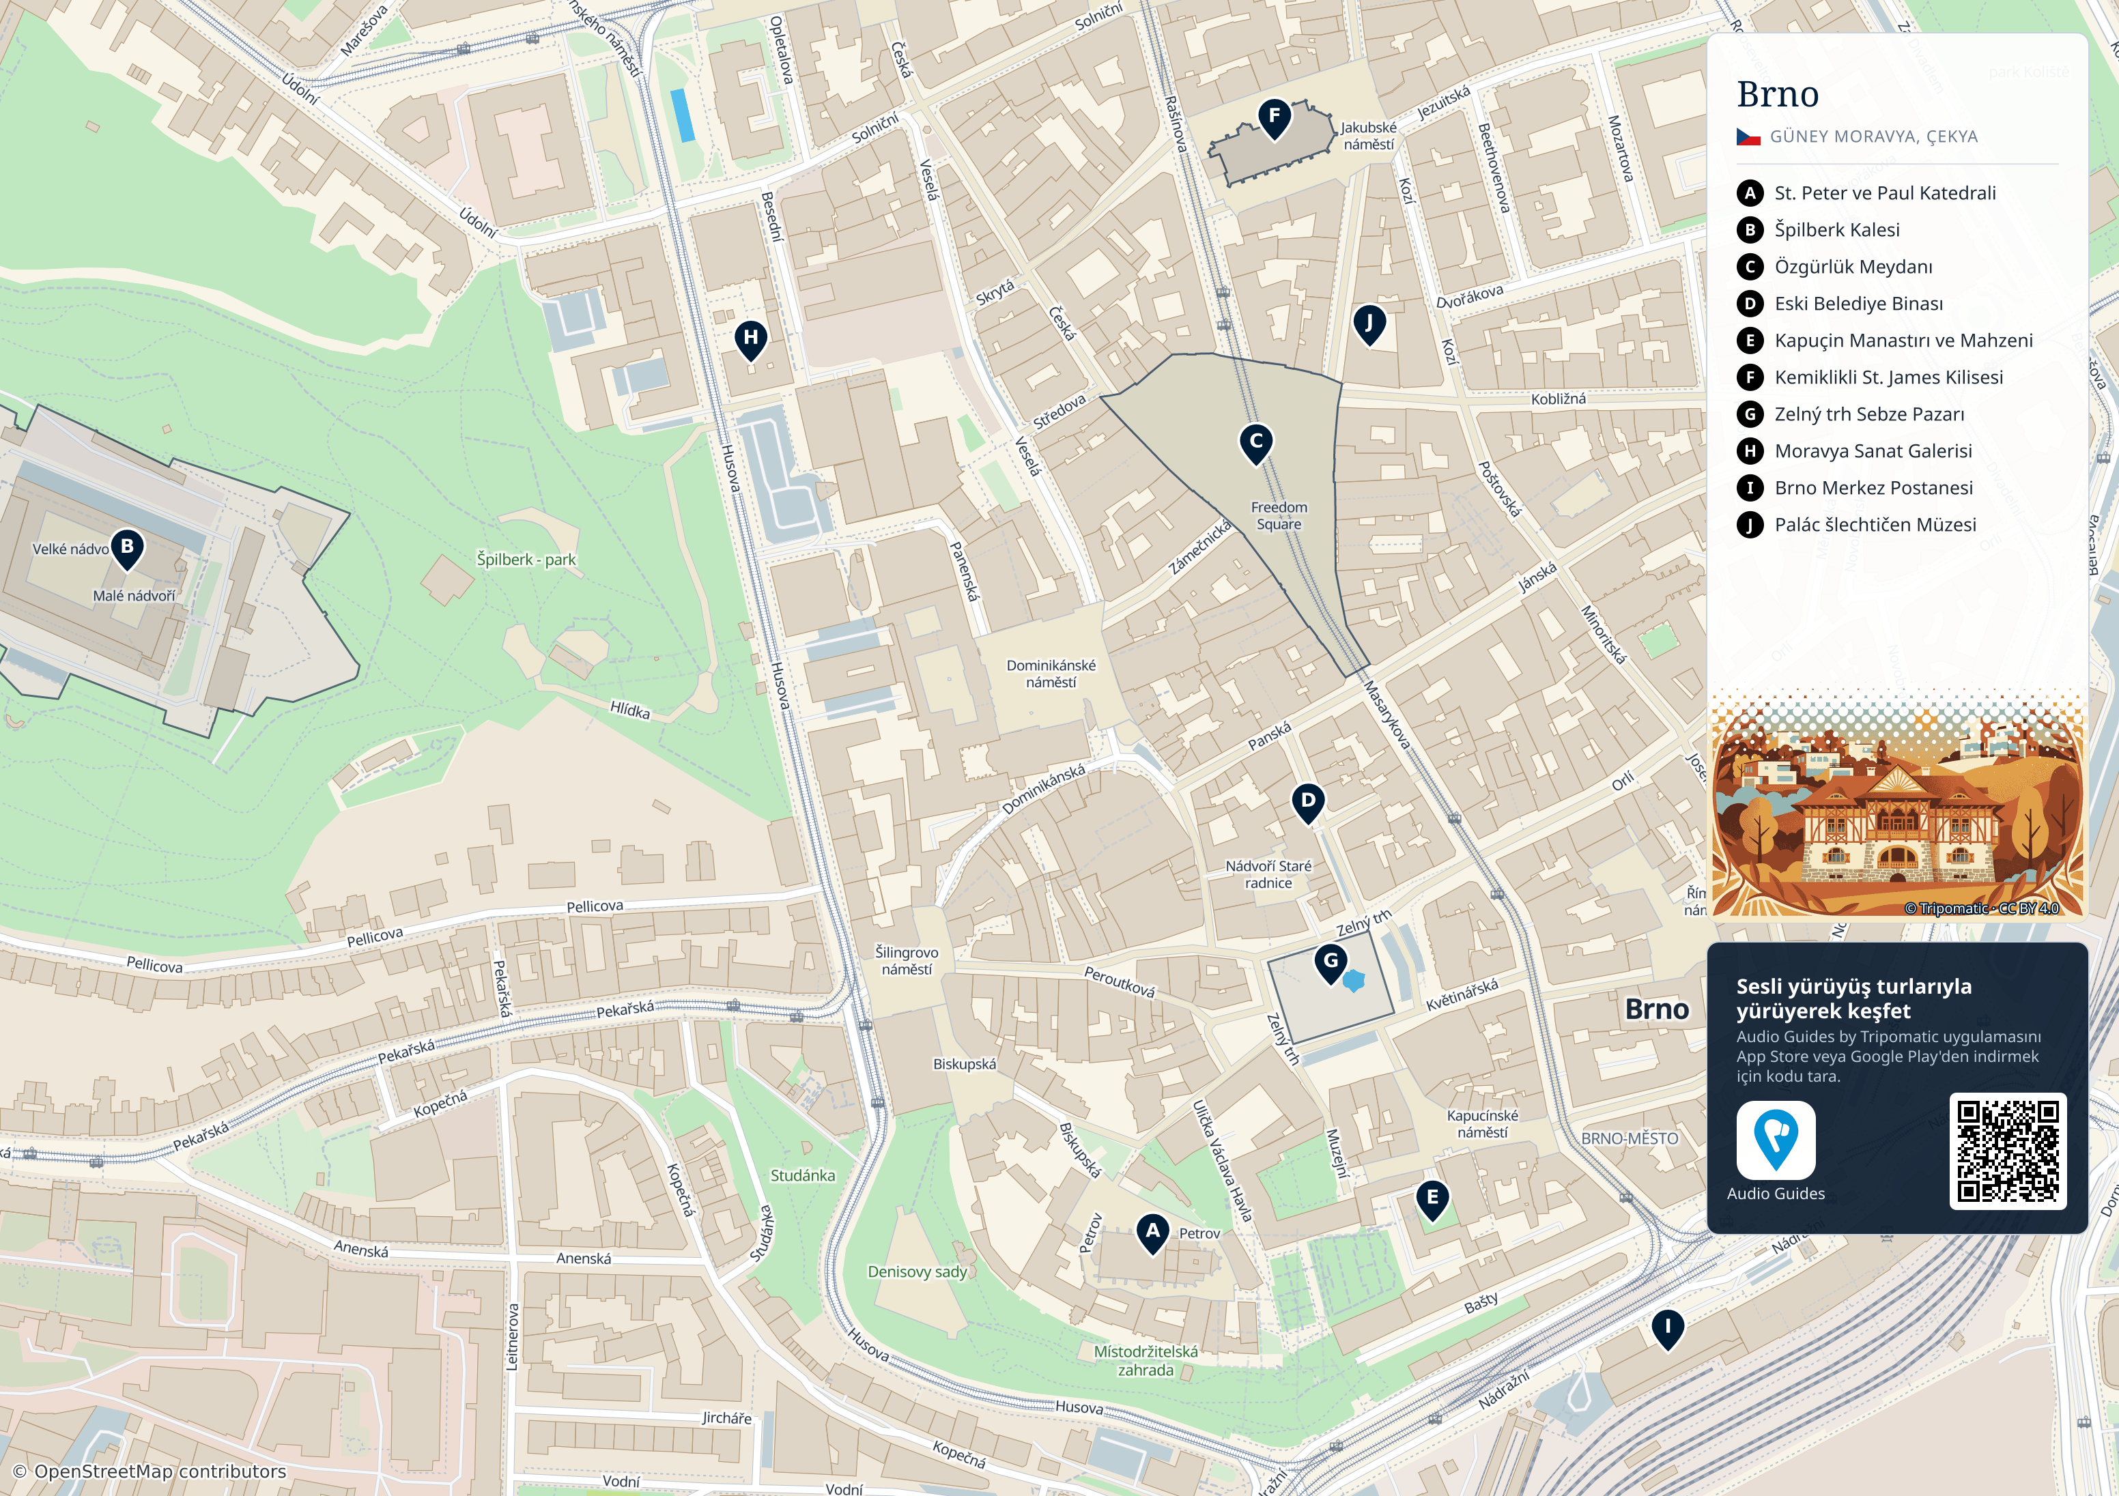Viewport: 2119px width, 1496px height.
Task: Click the QR code in the panel
Action: pyautogui.click(x=2007, y=1151)
